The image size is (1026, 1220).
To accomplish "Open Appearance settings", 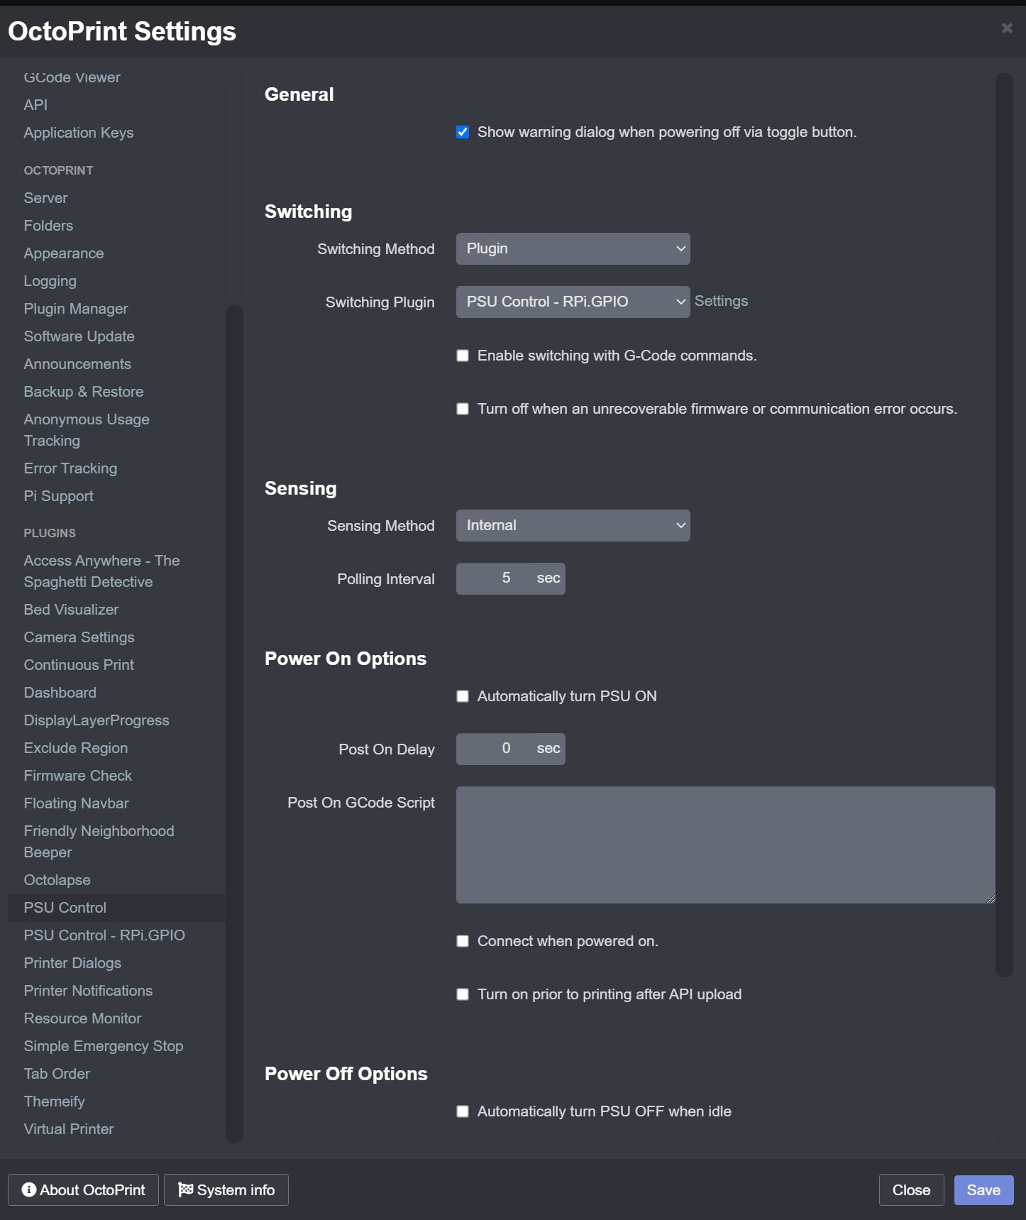I will coord(64,253).
